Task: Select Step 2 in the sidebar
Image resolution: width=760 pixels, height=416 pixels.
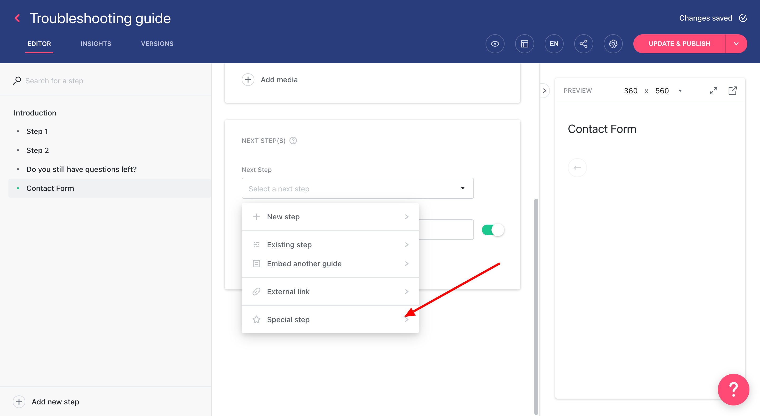Action: point(37,150)
